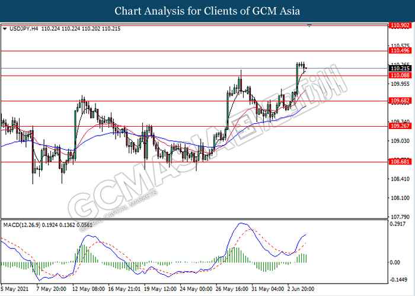Click the -0.1449 MACD scale value

[398, 279]
